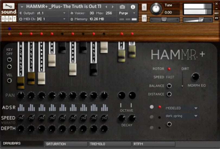Take a snapshot with the camera icon
This screenshot has height=149, width=220.
point(122,7)
